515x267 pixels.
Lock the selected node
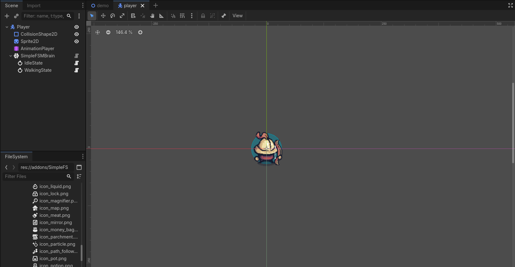click(x=203, y=16)
